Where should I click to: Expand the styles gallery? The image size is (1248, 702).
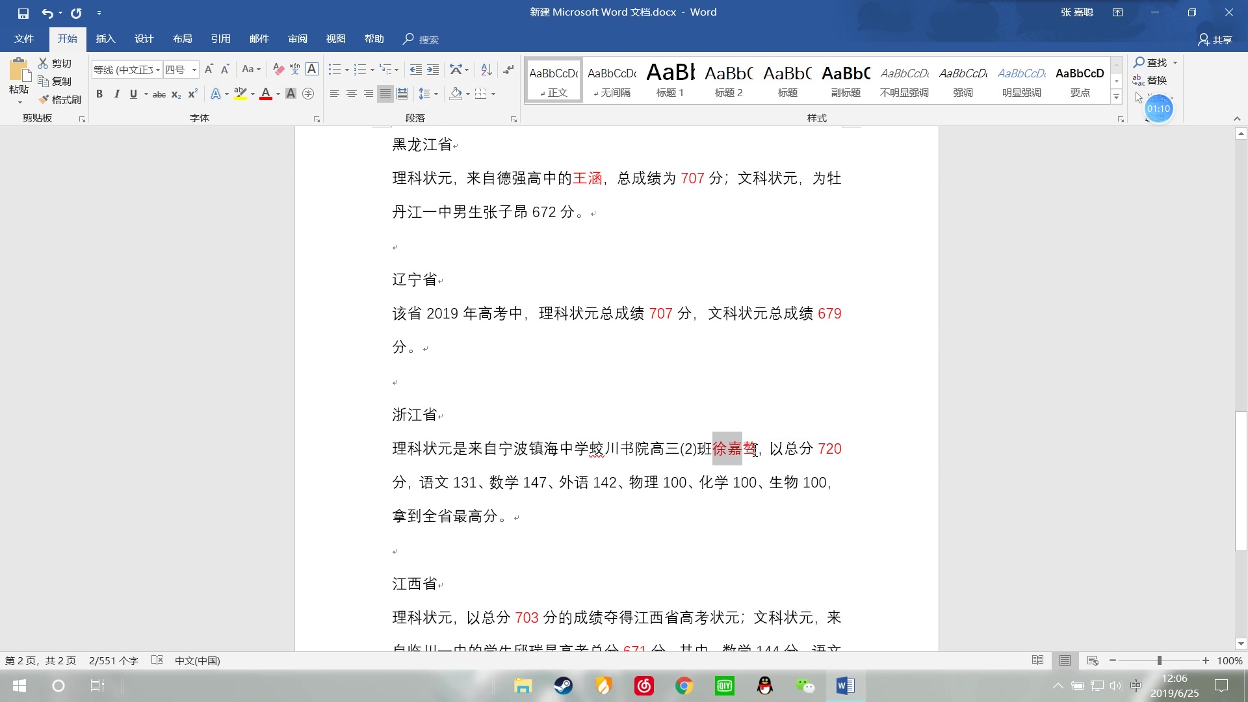coord(1117,97)
